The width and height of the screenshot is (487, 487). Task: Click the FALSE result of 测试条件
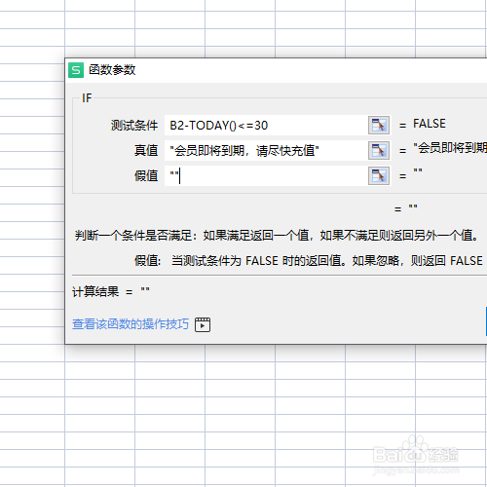[x=430, y=124]
